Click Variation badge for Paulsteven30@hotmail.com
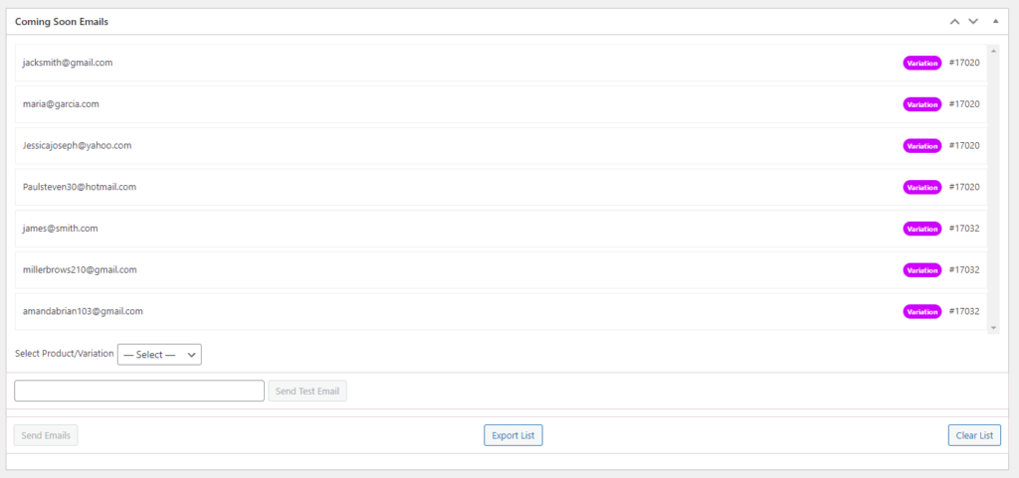Screen dimensions: 1019x478 pos(921,188)
